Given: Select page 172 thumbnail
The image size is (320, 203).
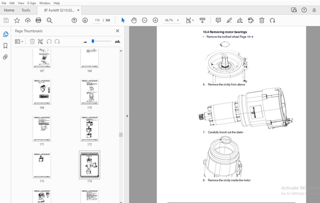Looking at the screenshot, I should tap(90, 128).
